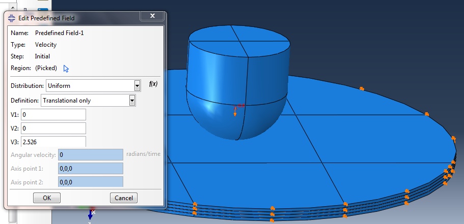The width and height of the screenshot is (464, 224).
Task: Click the 'Velocity' type text
Action: (x=45, y=45)
